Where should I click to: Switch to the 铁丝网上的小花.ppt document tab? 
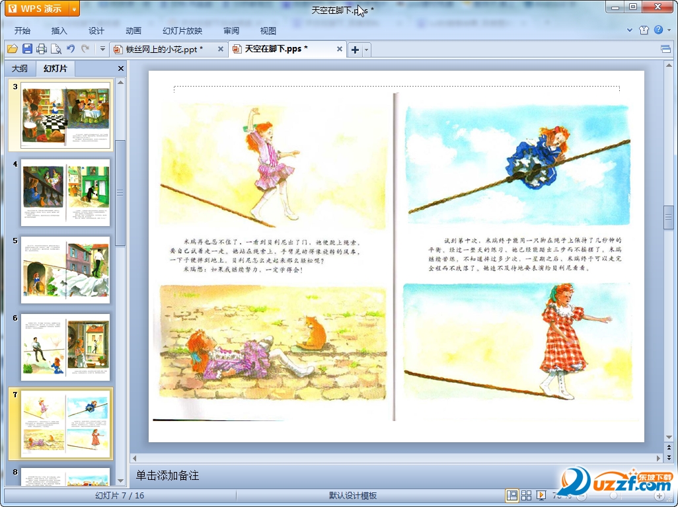point(164,50)
